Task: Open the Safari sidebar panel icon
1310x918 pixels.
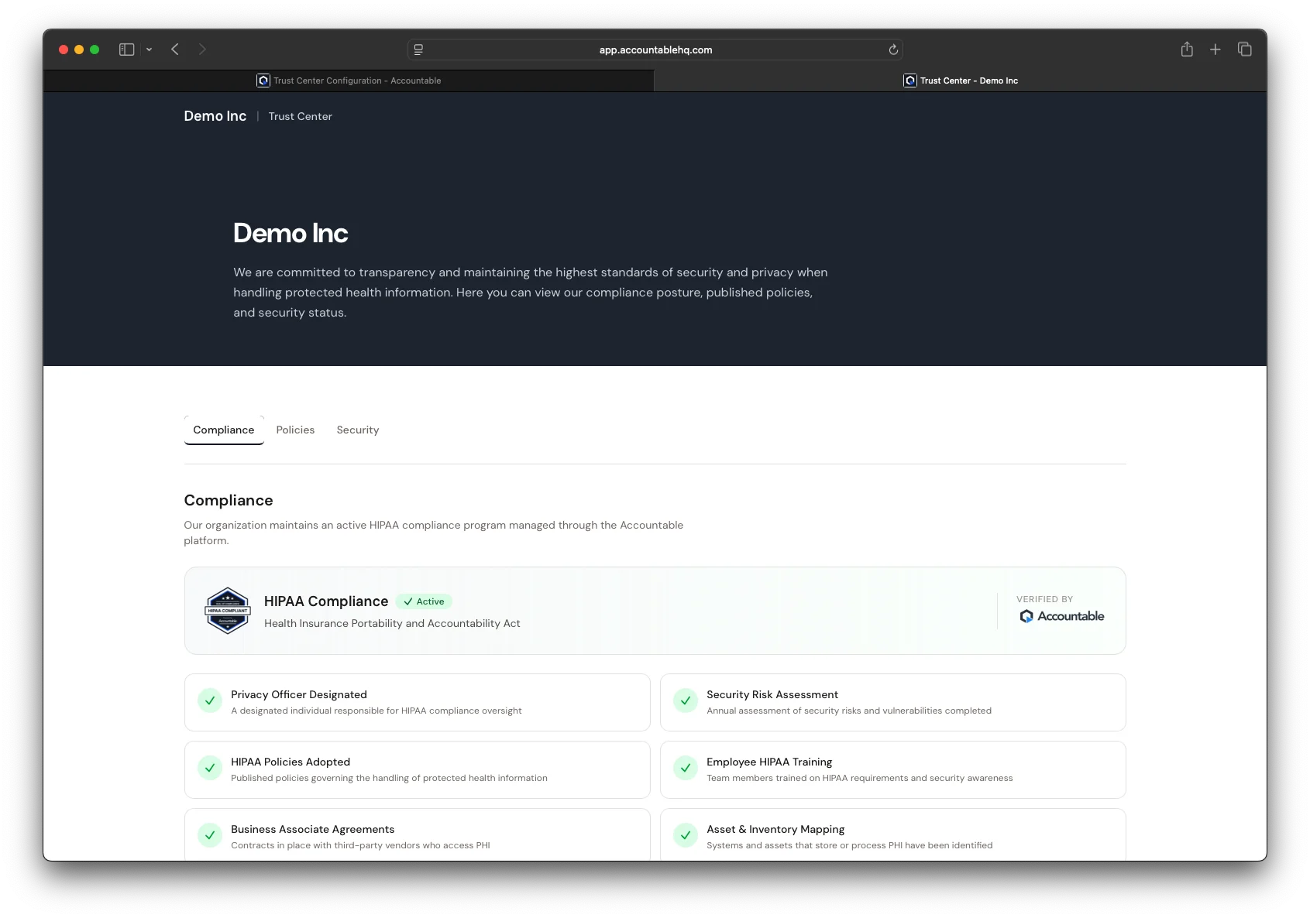Action: tap(126, 49)
